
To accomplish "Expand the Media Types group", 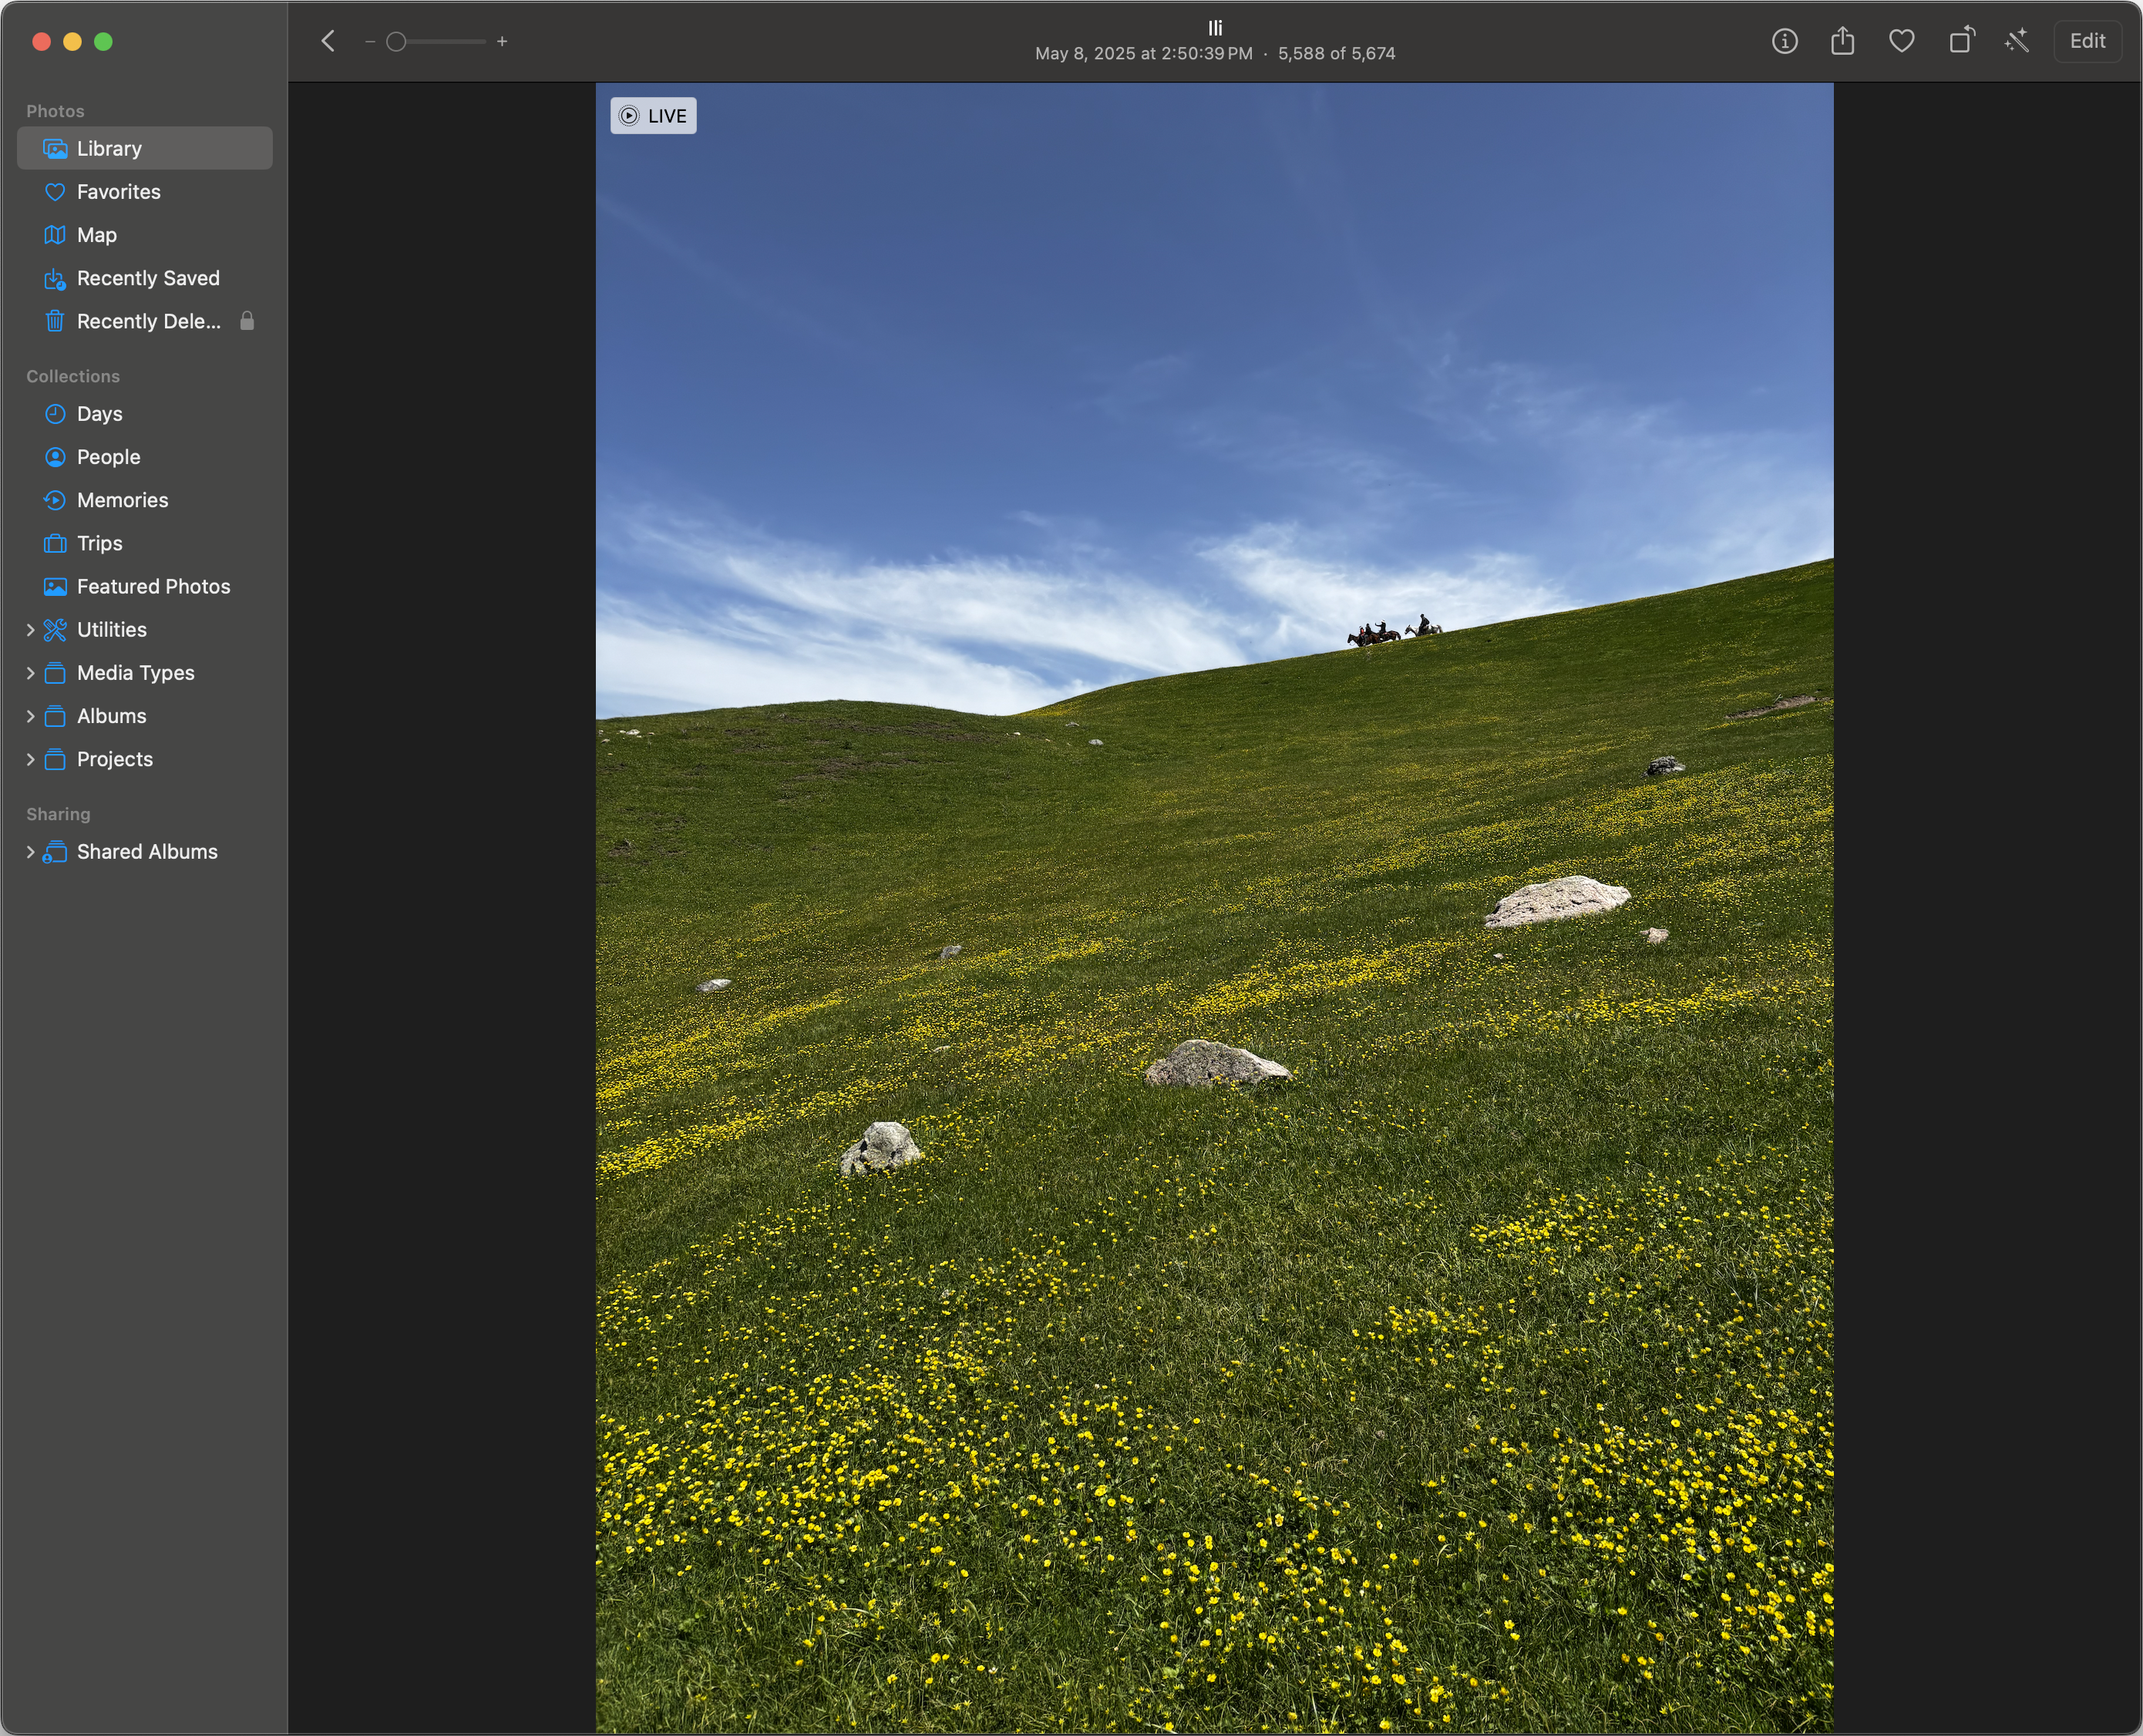I will point(30,673).
